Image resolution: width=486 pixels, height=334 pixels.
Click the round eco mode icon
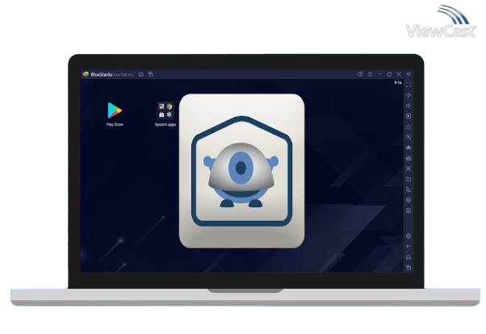coord(408,211)
